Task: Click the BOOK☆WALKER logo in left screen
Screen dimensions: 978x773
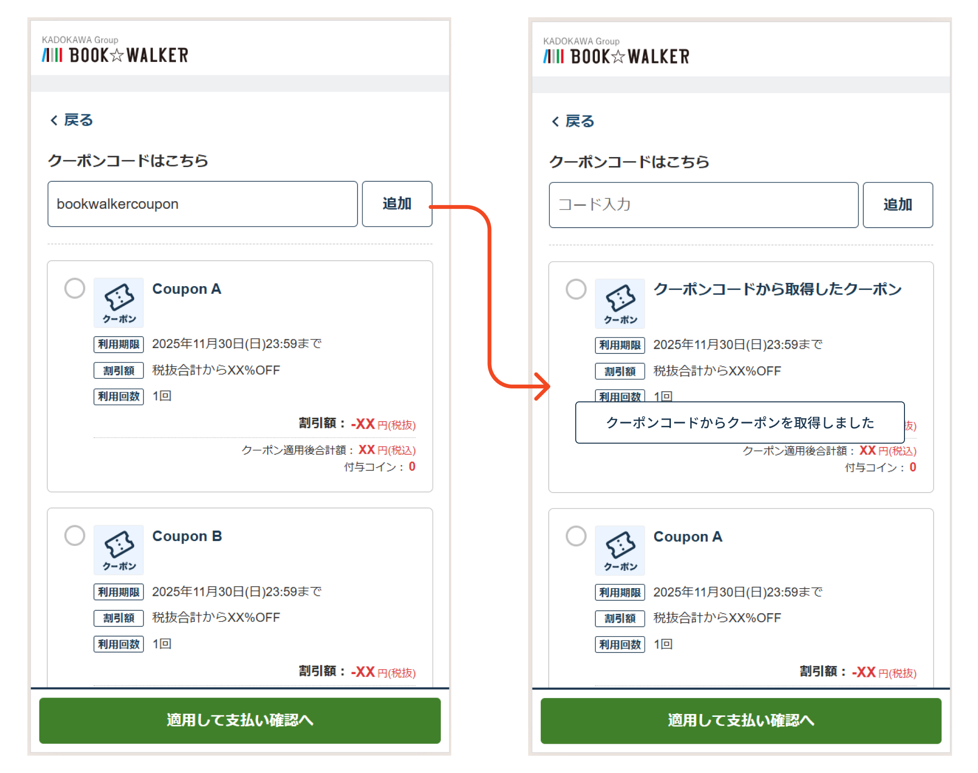Action: click(115, 55)
